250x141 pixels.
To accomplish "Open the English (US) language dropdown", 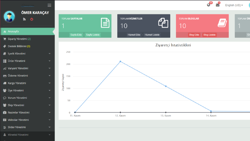I will point(234,5).
